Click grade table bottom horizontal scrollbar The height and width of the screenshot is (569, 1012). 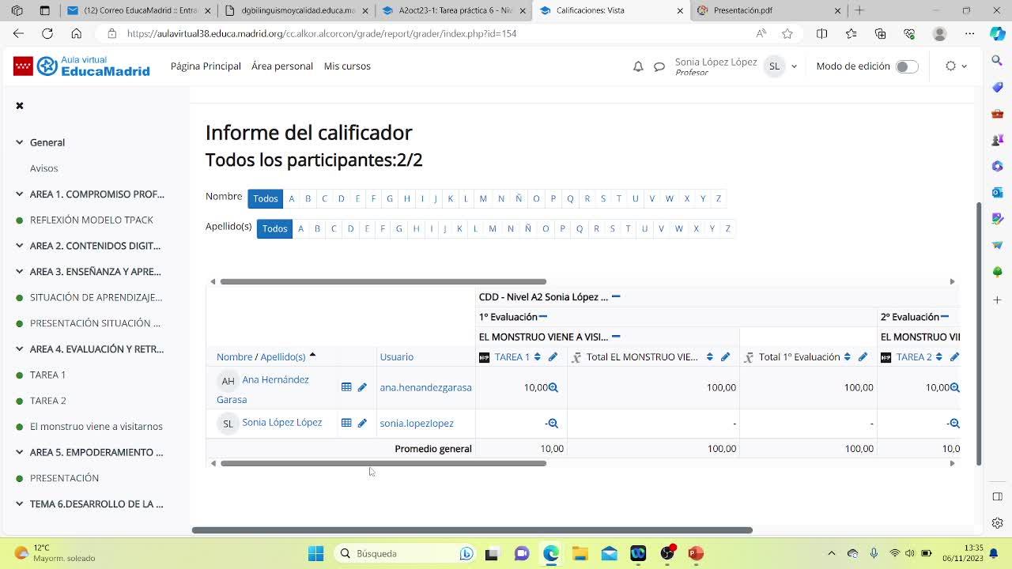pyautogui.click(x=383, y=463)
